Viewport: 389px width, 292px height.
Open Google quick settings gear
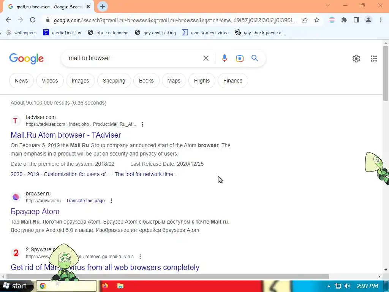[356, 58]
